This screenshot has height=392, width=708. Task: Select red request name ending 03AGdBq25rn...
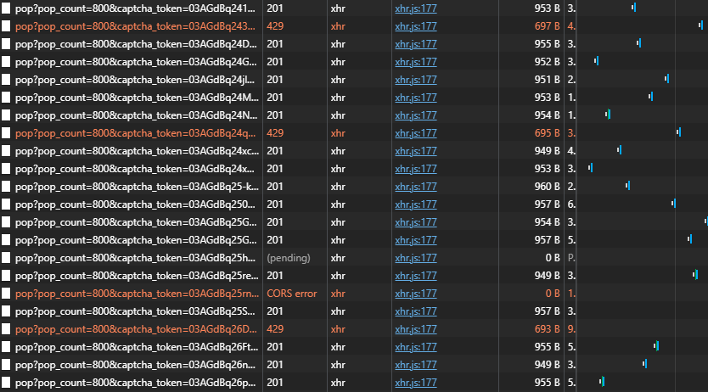[137, 294]
